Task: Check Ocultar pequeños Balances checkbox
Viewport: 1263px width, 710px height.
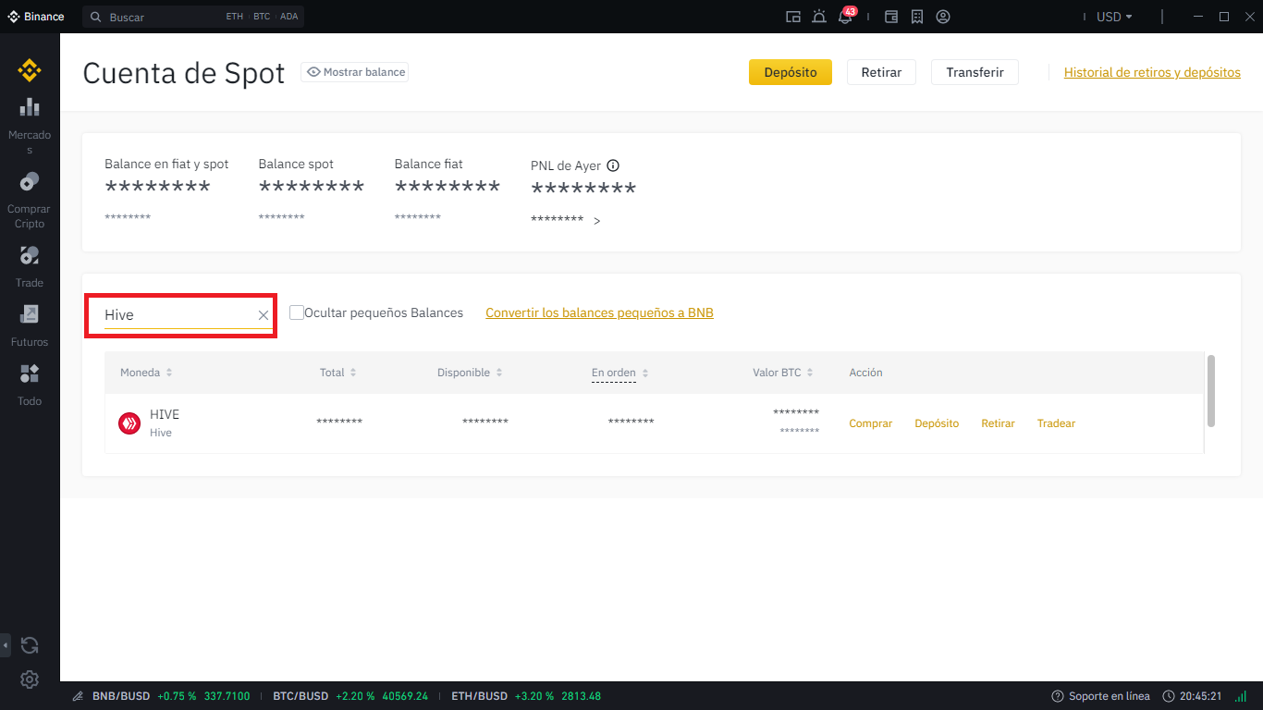Action: pyautogui.click(x=297, y=312)
